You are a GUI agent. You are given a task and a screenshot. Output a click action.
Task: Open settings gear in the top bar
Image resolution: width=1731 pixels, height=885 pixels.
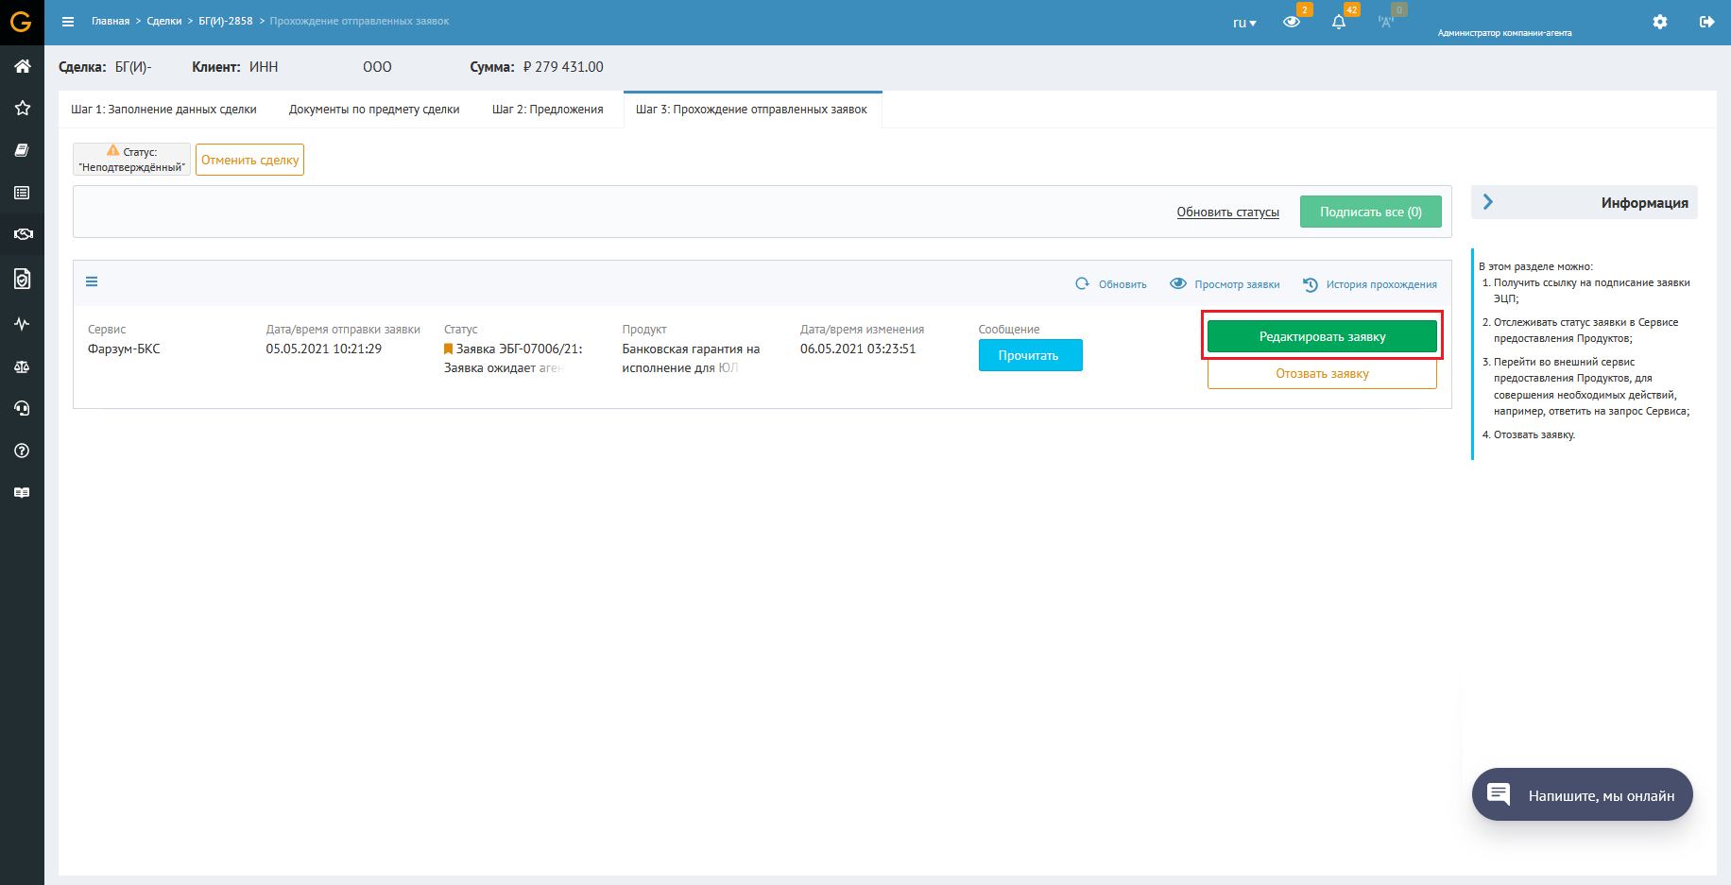[x=1660, y=22]
